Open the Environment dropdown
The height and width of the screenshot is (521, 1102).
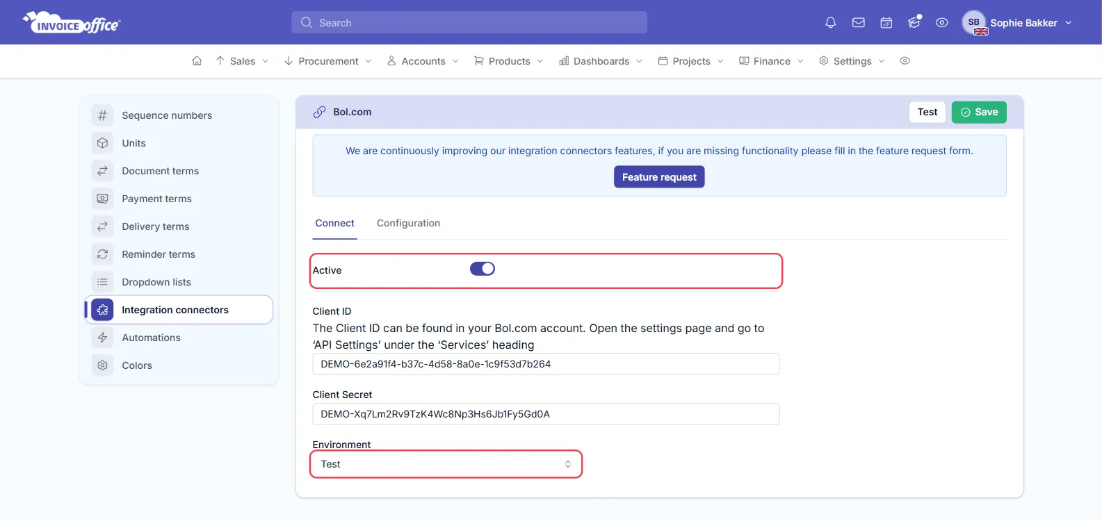(x=446, y=464)
